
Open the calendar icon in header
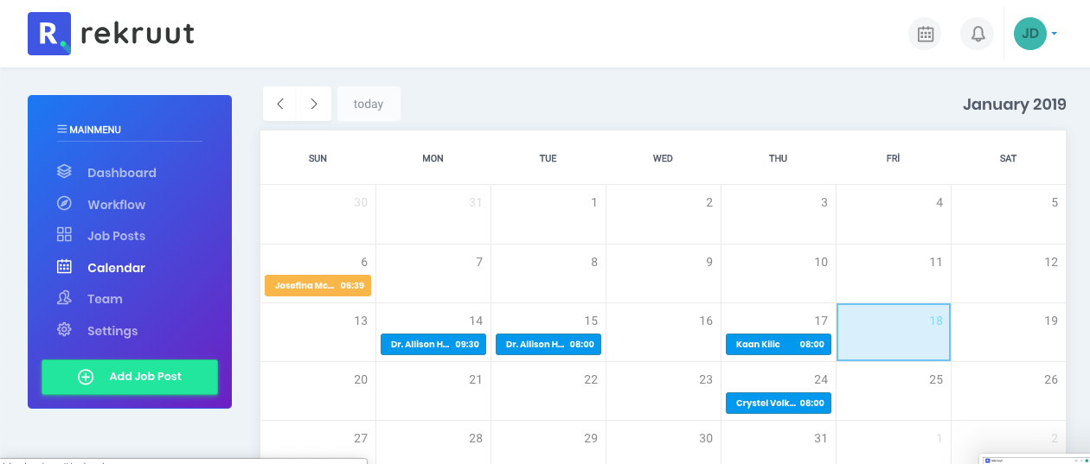pos(925,34)
